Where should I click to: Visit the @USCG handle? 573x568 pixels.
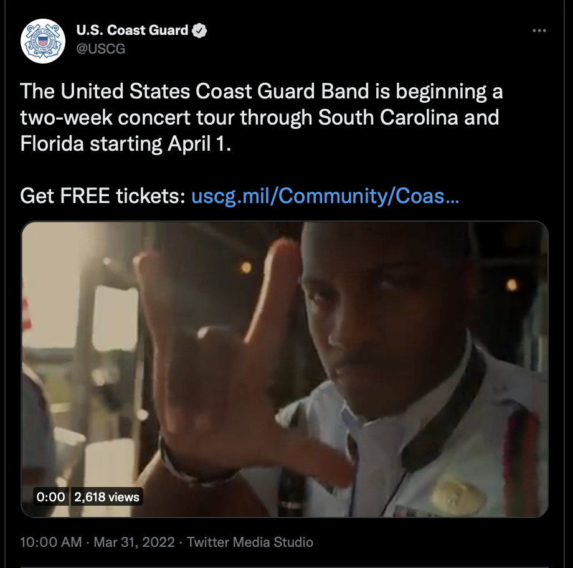100,49
